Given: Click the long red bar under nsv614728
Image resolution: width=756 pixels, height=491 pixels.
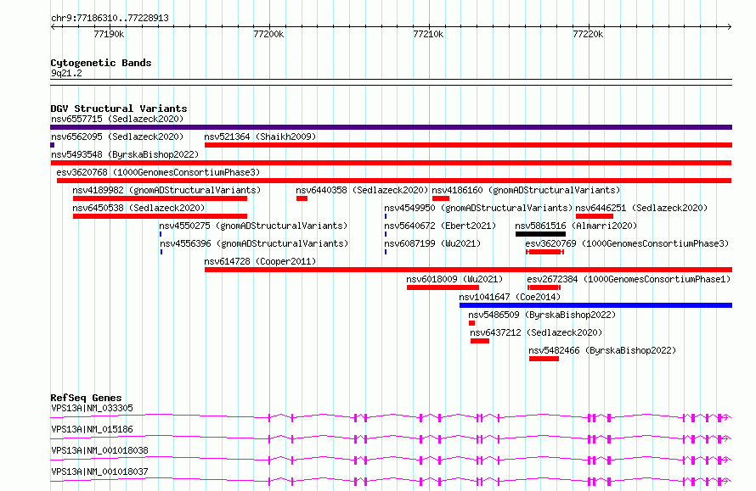Looking at the screenshot, I should [468, 270].
